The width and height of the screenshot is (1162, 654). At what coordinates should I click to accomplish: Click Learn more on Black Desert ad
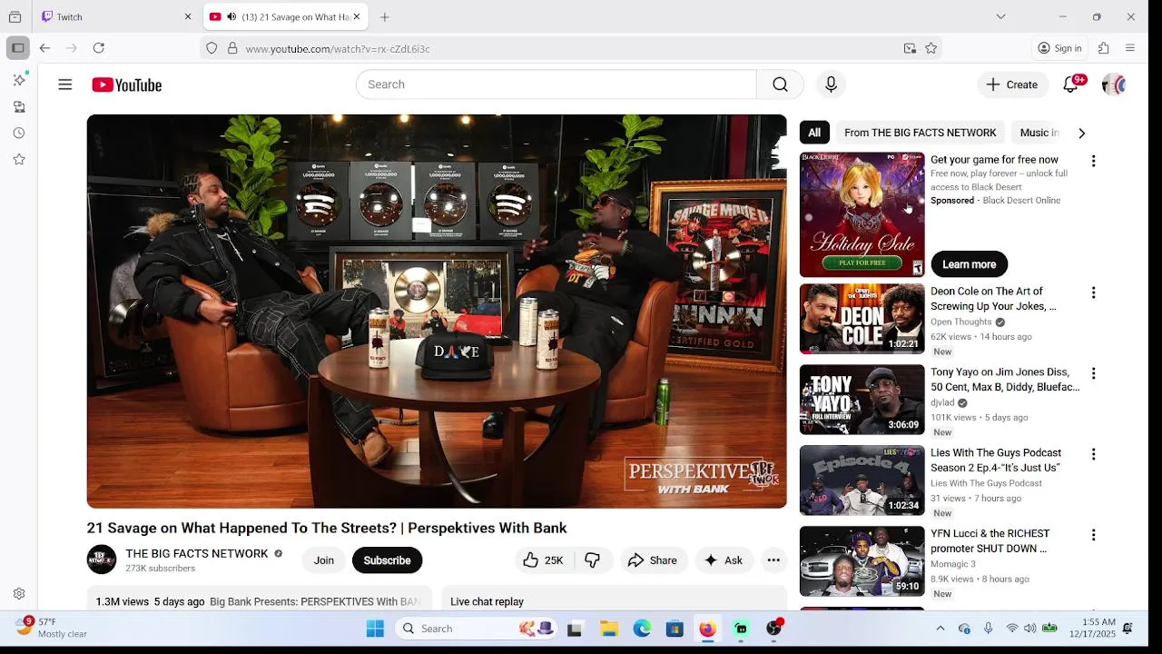click(x=969, y=264)
